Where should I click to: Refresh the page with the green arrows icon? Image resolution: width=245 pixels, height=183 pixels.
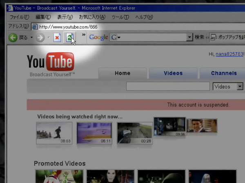[x=70, y=38]
